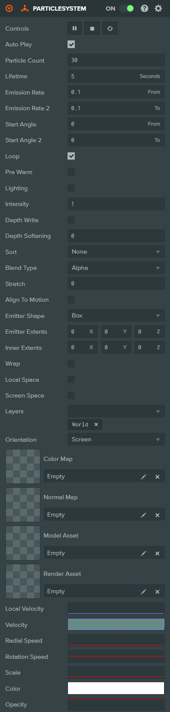The height and width of the screenshot is (712, 170).
Task: Enable the Local Space checkbox
Action: click(x=71, y=380)
